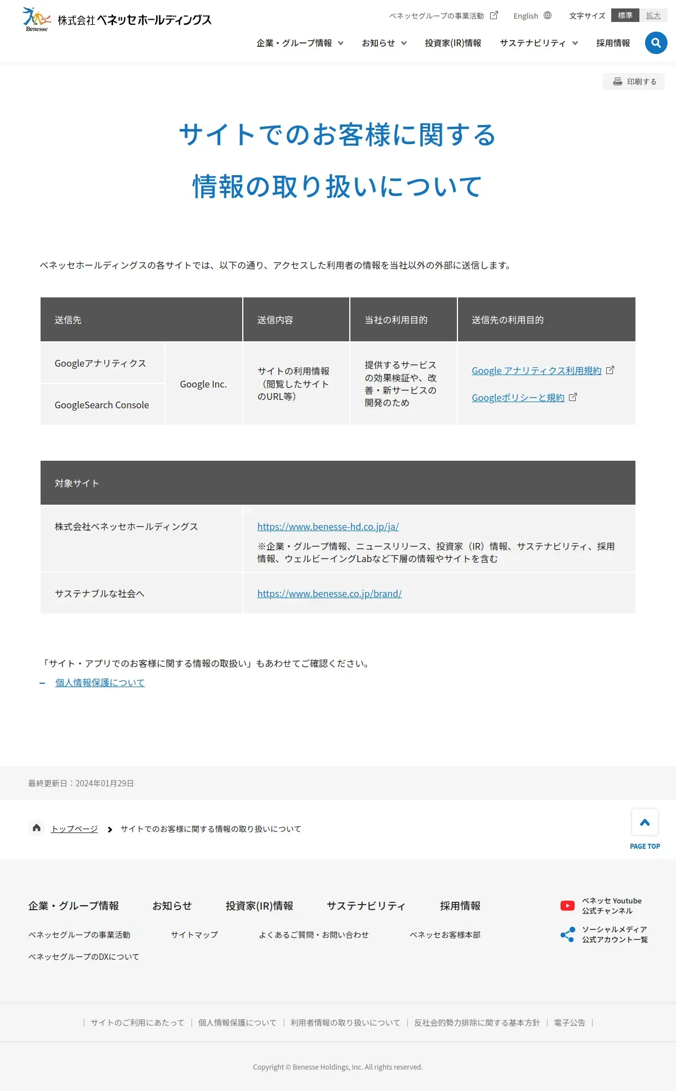Click 送信先の利用目的 column header
Image resolution: width=676 pixels, height=1091 pixels.
click(546, 319)
